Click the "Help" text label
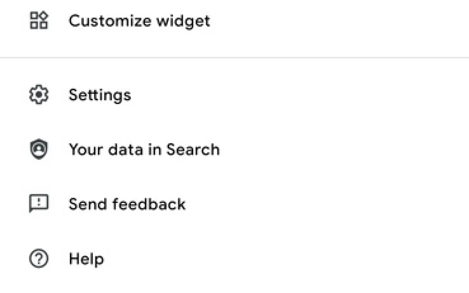 (86, 259)
